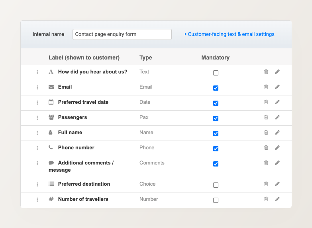
Task: Expand Customer-facing text & email settings
Action: point(230,34)
